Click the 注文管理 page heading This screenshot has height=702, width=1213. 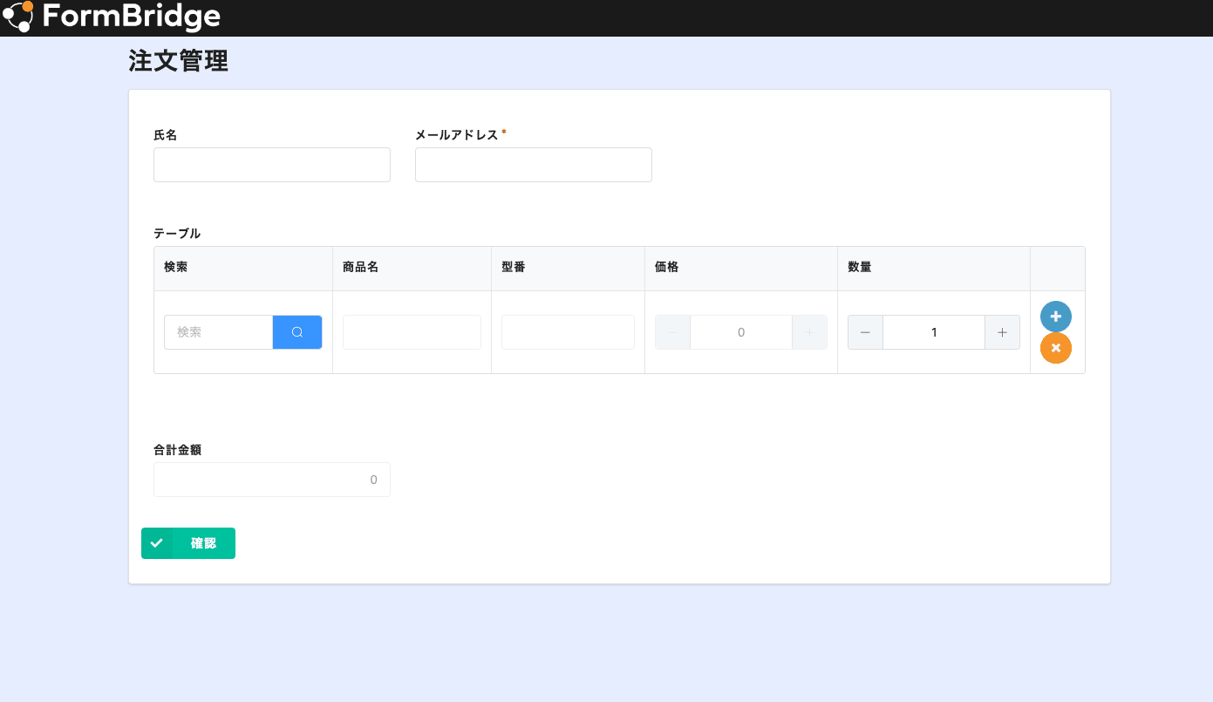coord(179,61)
